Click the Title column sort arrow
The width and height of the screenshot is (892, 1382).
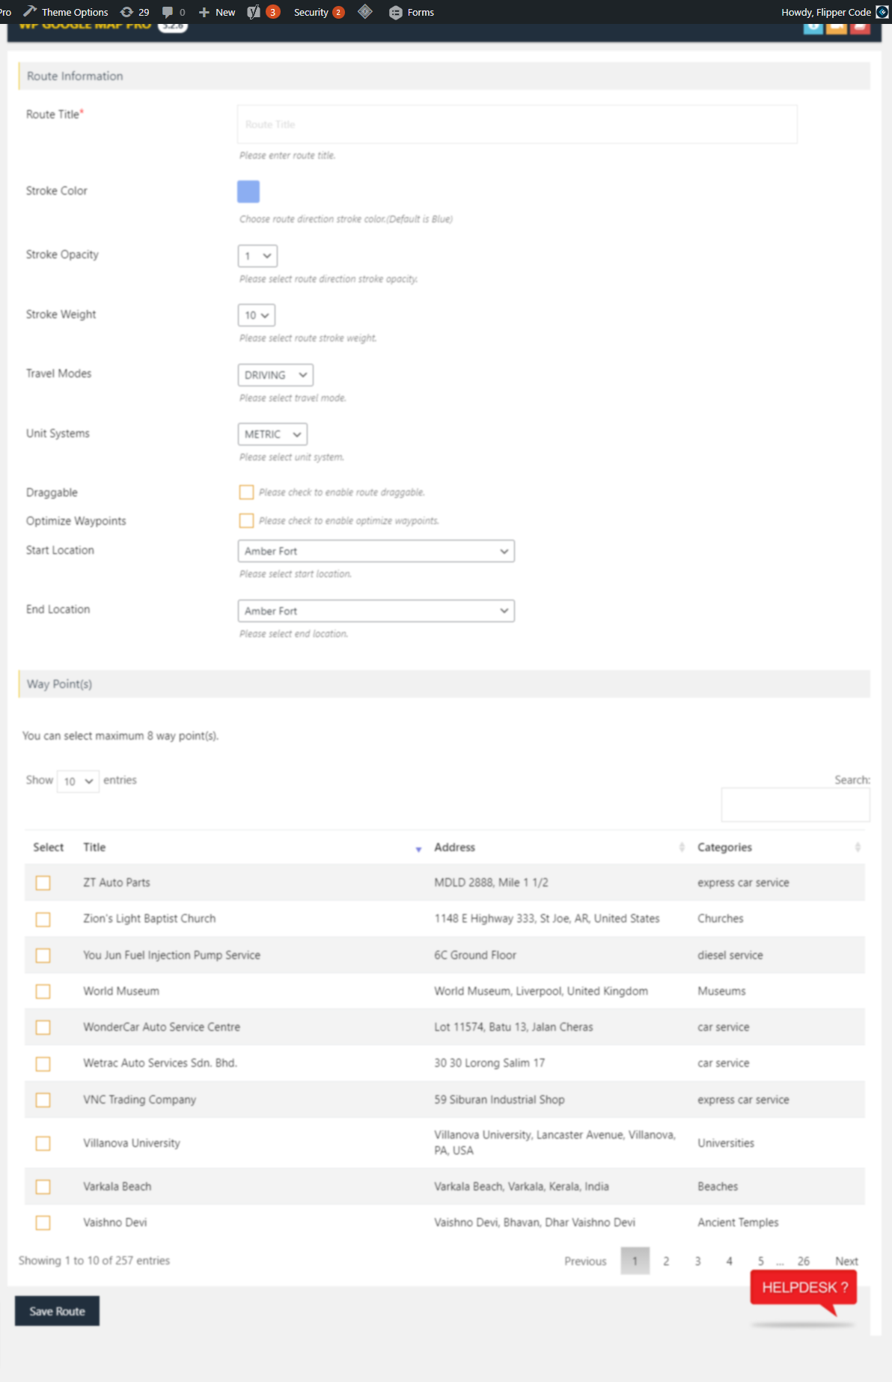418,848
